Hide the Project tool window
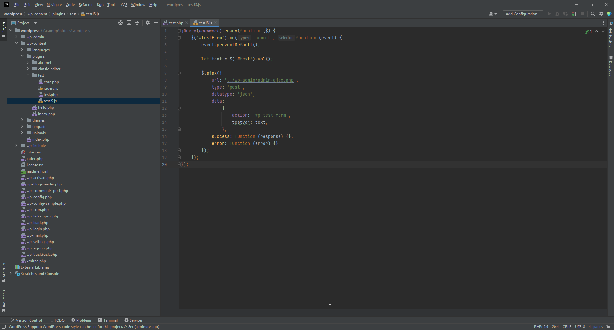This screenshot has width=614, height=330. (156, 23)
